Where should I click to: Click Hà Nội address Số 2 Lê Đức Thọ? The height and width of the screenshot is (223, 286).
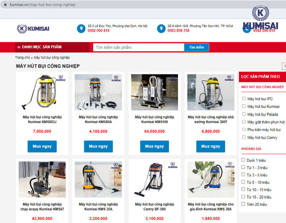tap(118, 26)
